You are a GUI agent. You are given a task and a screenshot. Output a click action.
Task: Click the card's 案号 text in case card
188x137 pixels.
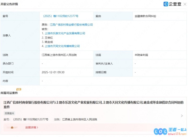point(26,120)
